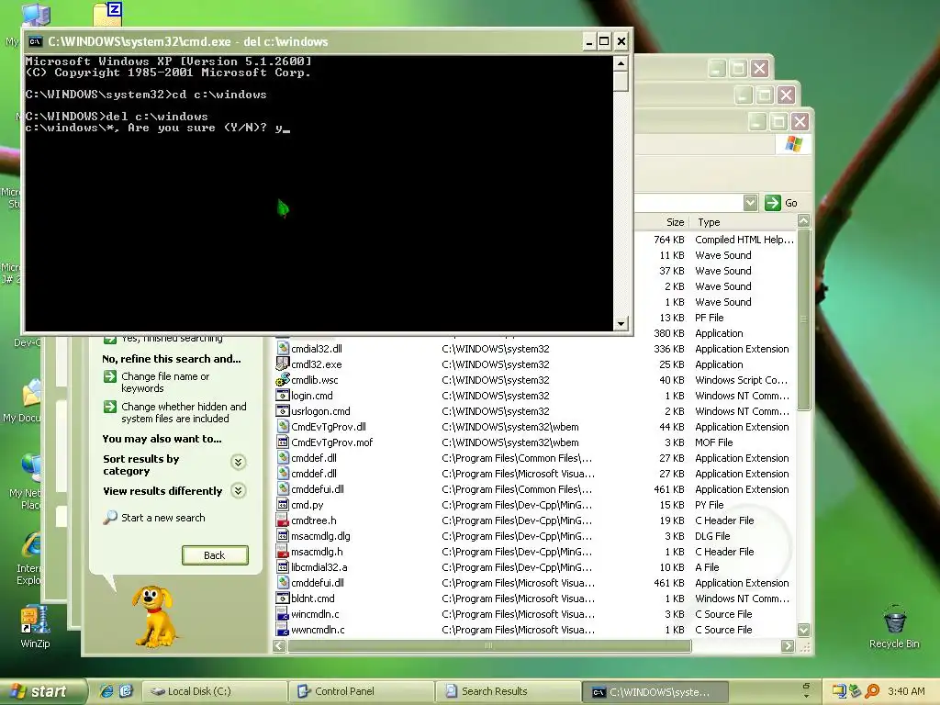The height and width of the screenshot is (705, 940).
Task: Click Start a new search link
Action: pos(163,518)
